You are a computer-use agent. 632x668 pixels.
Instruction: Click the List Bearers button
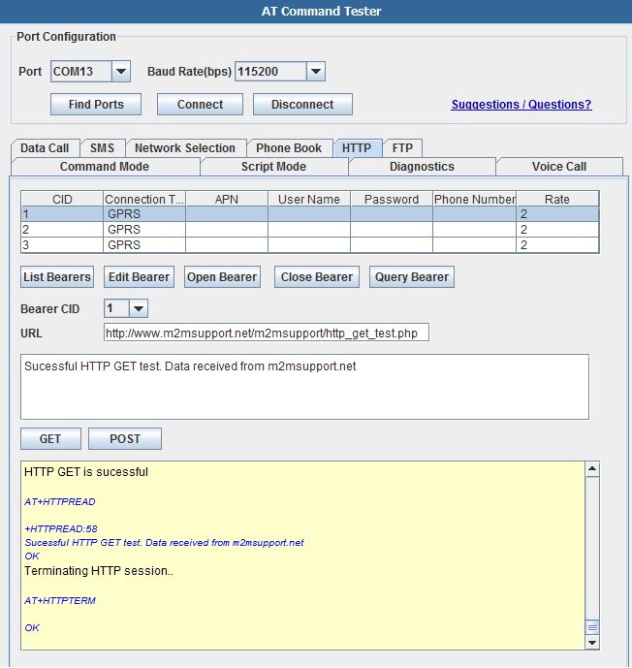pos(57,277)
